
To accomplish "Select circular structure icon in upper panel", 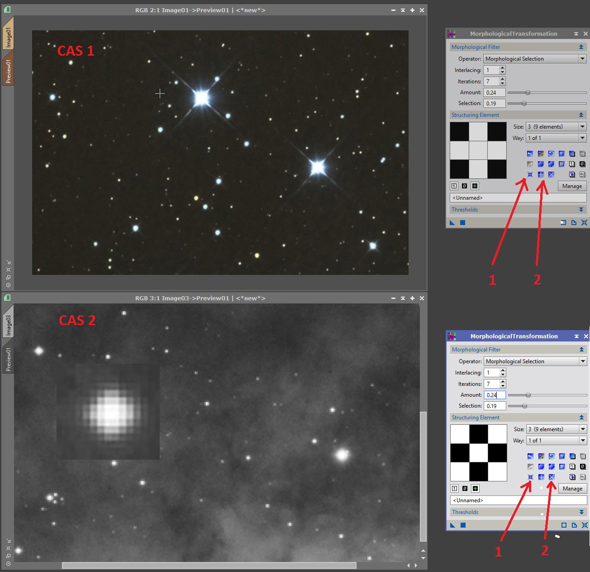I will pos(541,164).
